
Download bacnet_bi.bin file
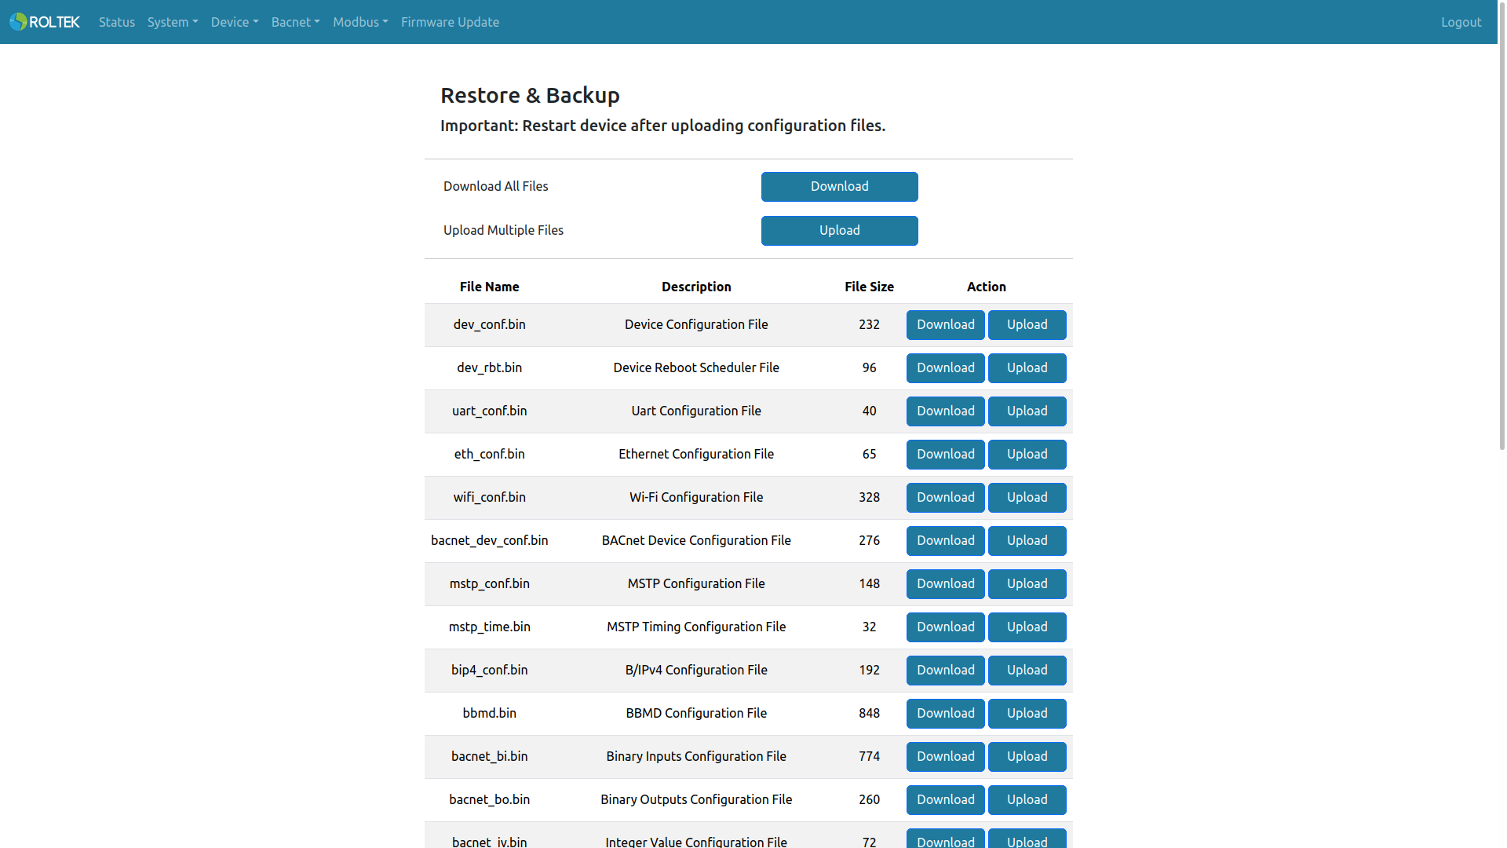tap(945, 757)
